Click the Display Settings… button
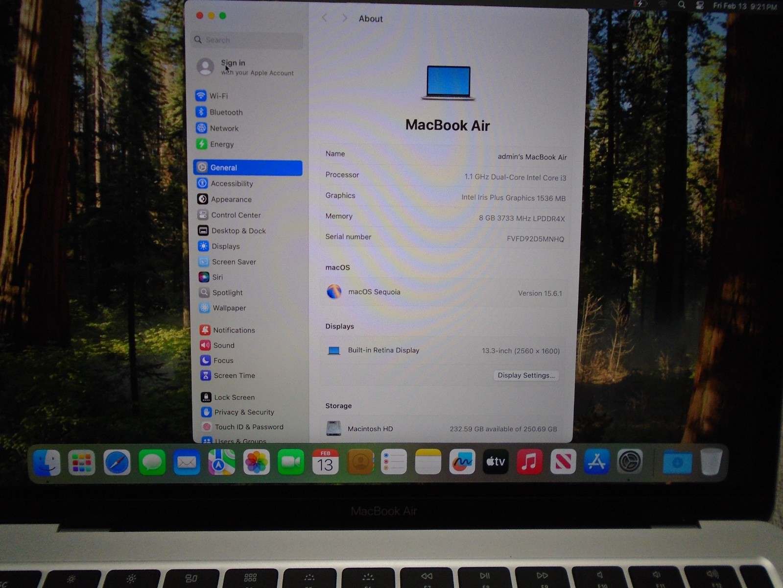This screenshot has width=783, height=588. pyautogui.click(x=526, y=375)
